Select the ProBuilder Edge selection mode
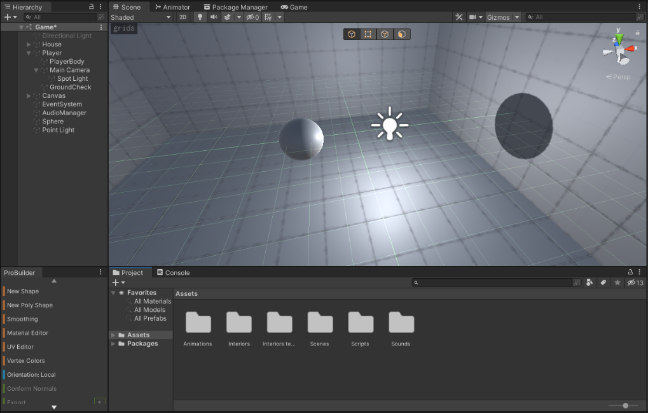Screen dimensions: 648x413 tap(384, 34)
